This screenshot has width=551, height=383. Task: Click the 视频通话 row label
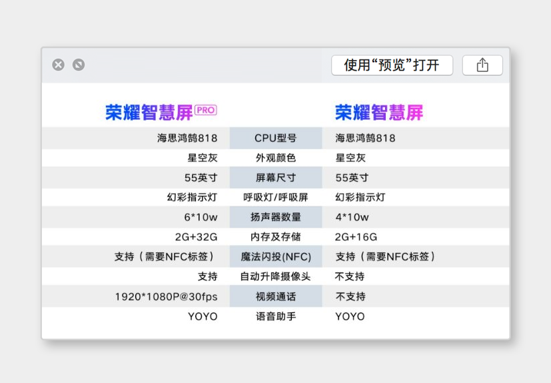click(x=276, y=296)
